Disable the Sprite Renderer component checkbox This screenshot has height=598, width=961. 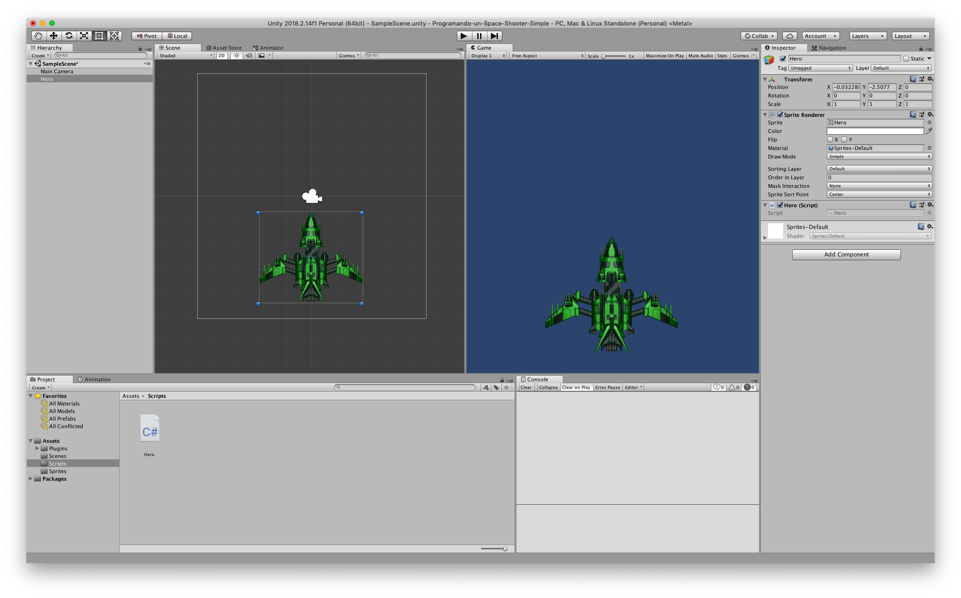pyautogui.click(x=780, y=114)
